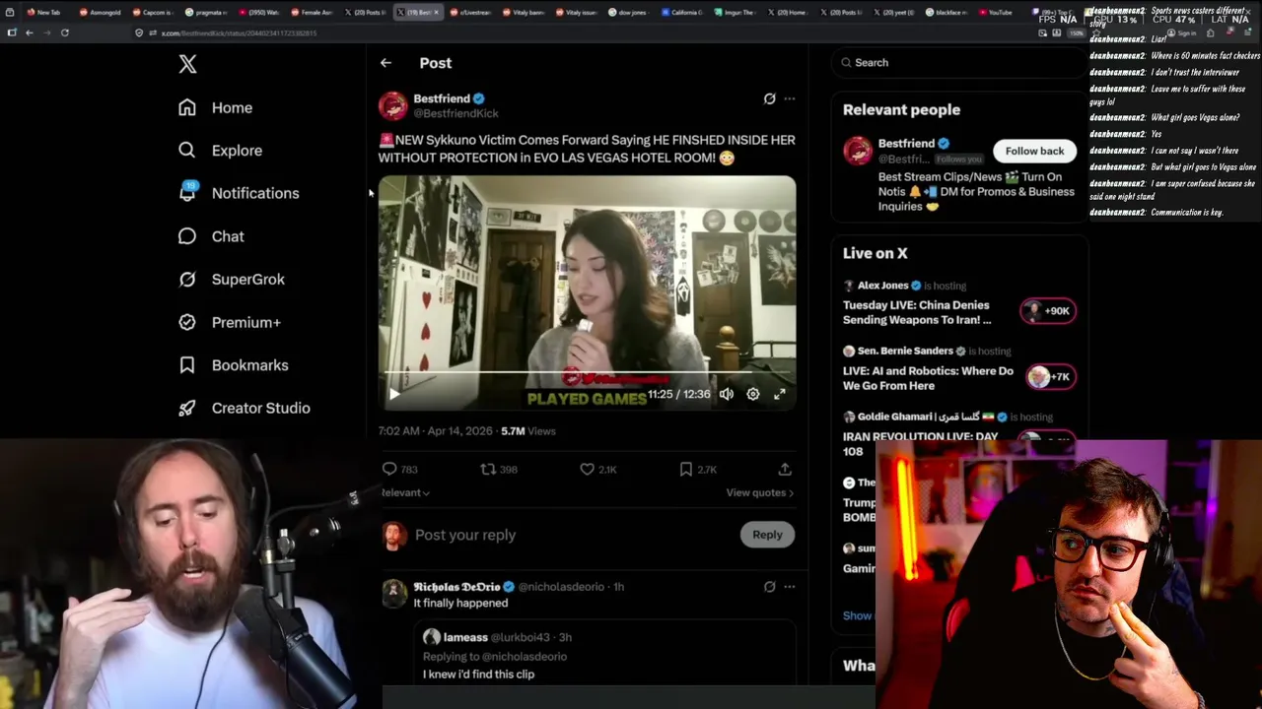Click the Grok icon on Nicholas DeOrio's reply
1262x709 pixels.
pyautogui.click(x=769, y=587)
